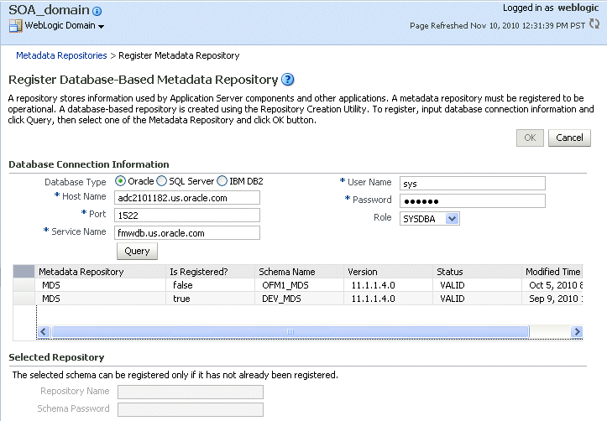Image resolution: width=607 pixels, height=421 pixels.
Task: Open the Role SYSDBA dropdown
Action: (452, 219)
